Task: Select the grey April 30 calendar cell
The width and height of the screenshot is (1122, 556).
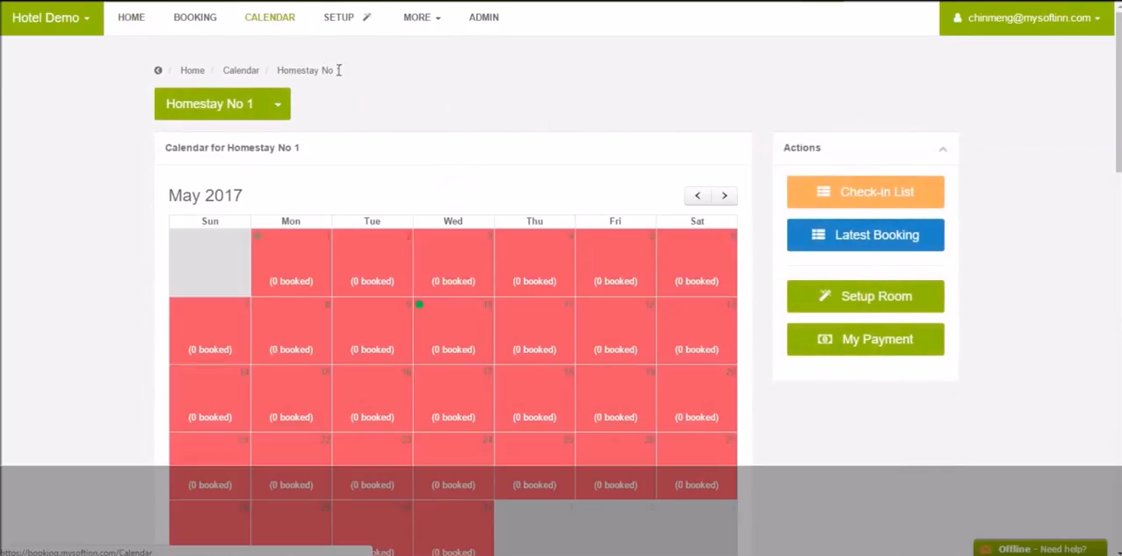Action: tap(210, 263)
